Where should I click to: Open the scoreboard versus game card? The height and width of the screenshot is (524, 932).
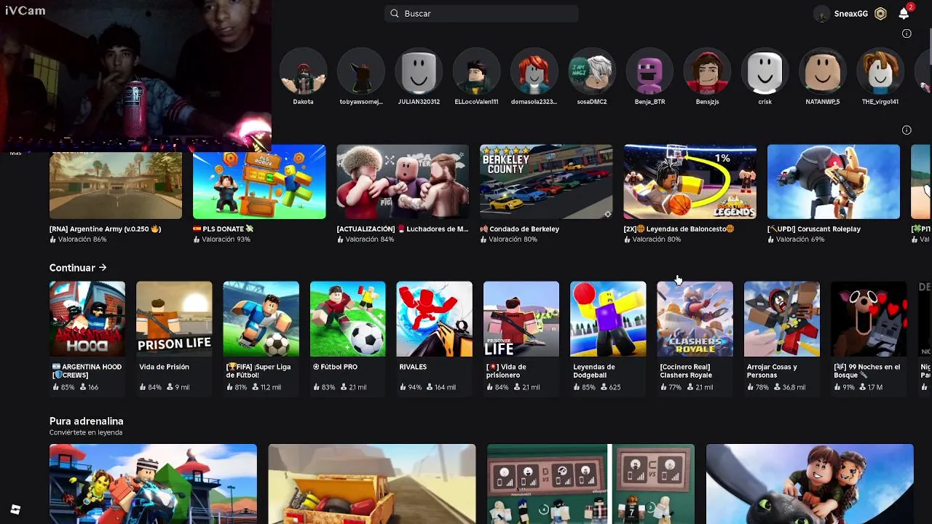(591, 484)
